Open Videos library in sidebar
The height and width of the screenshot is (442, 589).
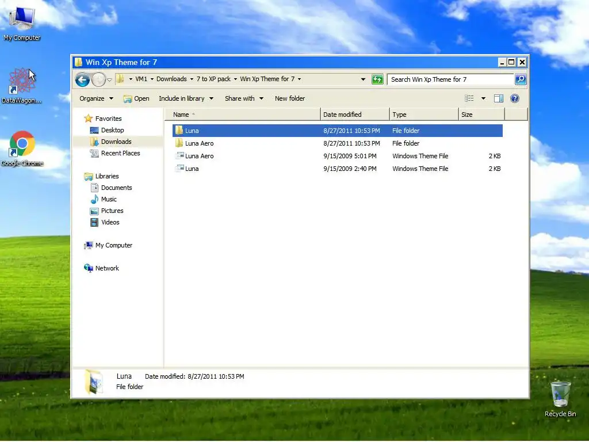click(x=110, y=223)
